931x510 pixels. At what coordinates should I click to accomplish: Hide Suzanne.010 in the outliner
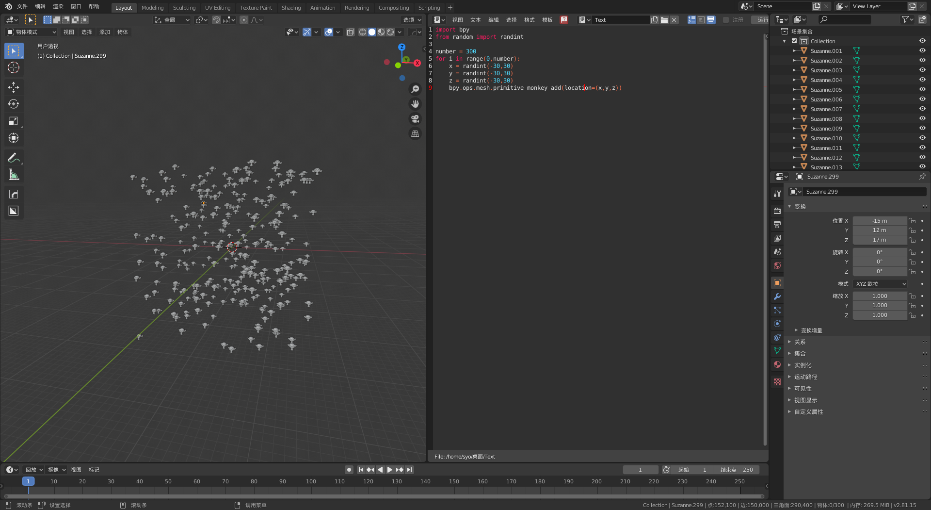tap(922, 138)
